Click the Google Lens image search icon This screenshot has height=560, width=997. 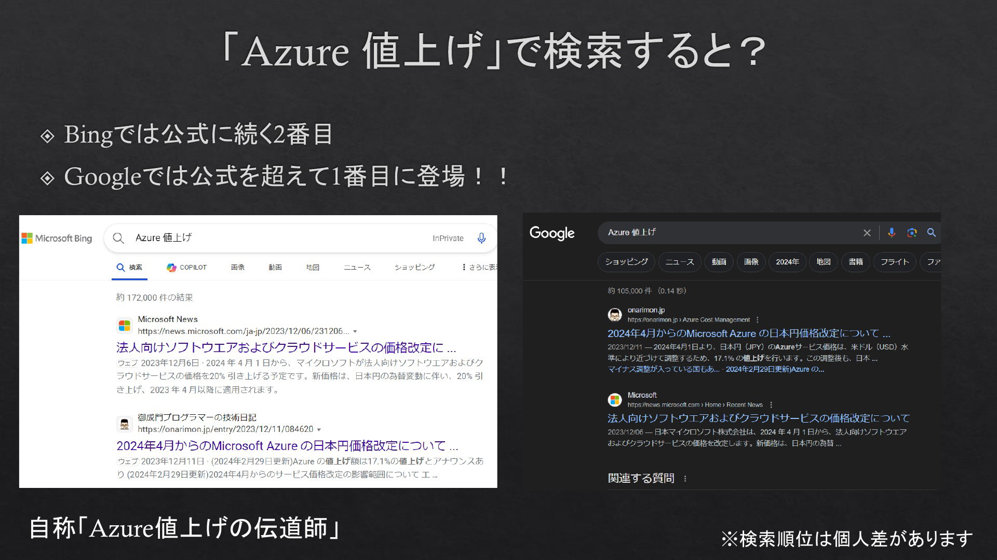(x=912, y=233)
